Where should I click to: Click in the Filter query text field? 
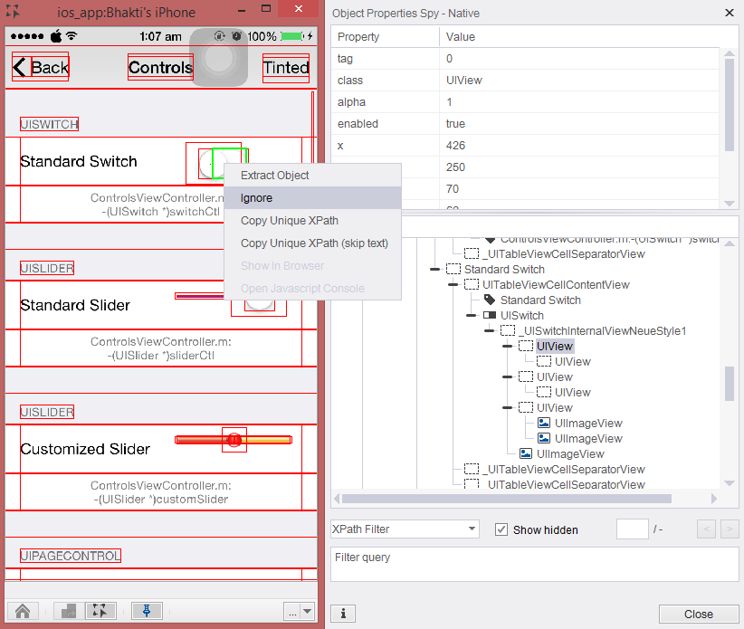pos(534,565)
